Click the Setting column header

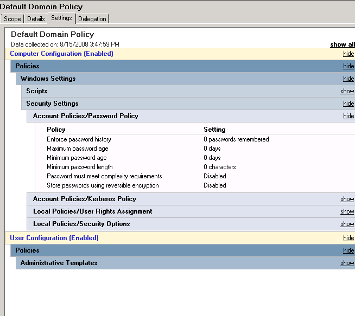pyautogui.click(x=214, y=130)
